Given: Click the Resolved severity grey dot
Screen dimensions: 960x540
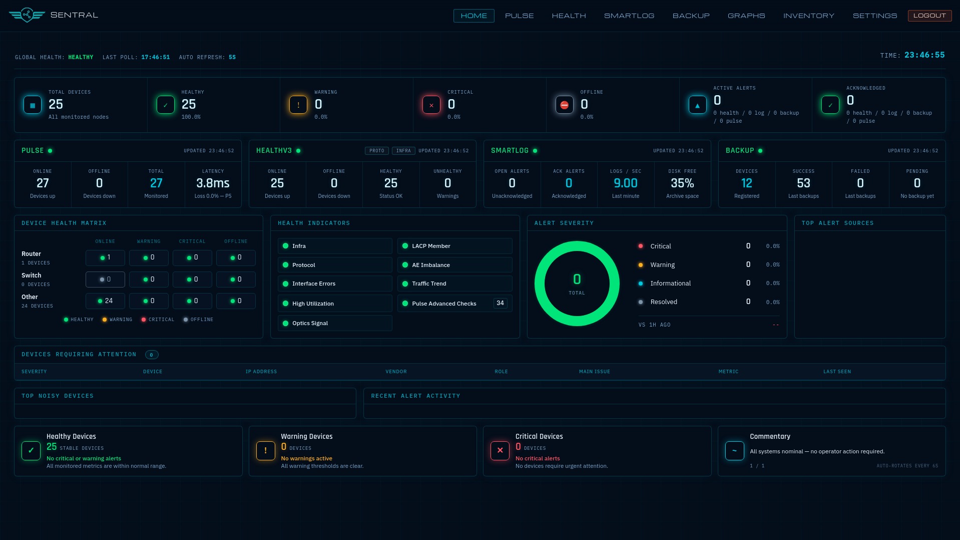Looking at the screenshot, I should [x=641, y=302].
